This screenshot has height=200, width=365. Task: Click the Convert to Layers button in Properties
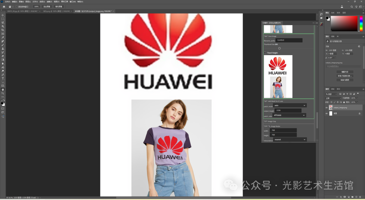tap(345, 80)
